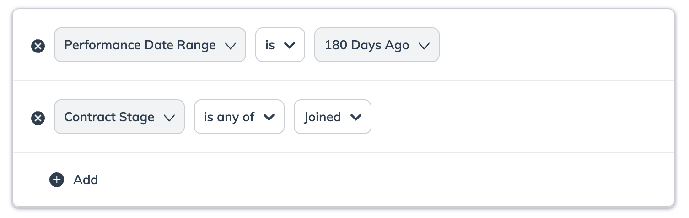Click the Add text to add a filter

click(86, 180)
